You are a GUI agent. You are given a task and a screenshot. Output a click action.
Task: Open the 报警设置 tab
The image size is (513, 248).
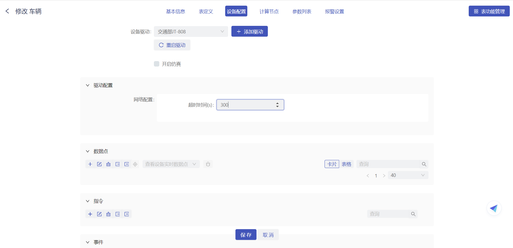point(335,11)
